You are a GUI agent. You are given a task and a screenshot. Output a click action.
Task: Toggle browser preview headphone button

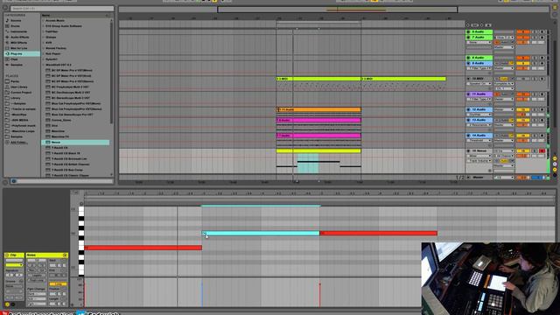14,181
